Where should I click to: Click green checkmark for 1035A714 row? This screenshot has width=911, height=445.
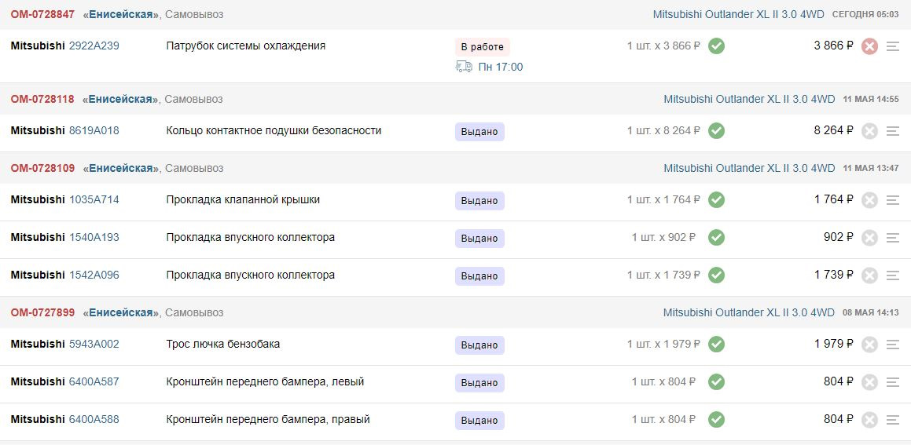point(716,200)
